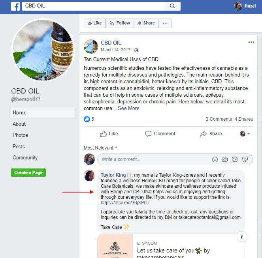Open the commenting-as profile selector
Viewport: 262px width, 258px height.
click(x=245, y=134)
